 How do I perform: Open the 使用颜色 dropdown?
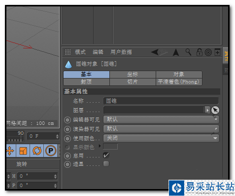tap(161, 138)
